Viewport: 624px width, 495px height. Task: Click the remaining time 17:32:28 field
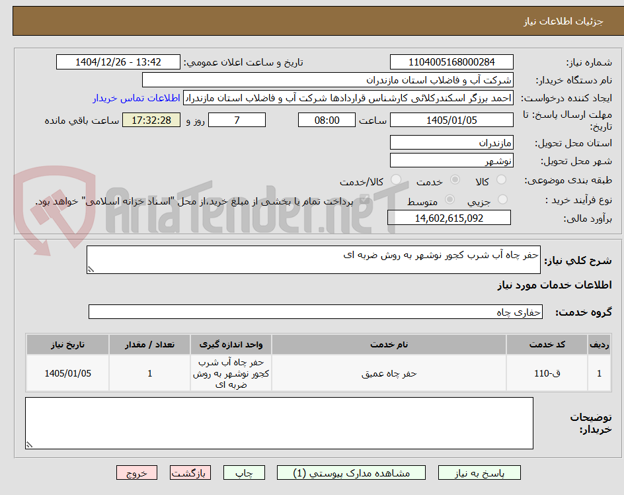pos(151,120)
